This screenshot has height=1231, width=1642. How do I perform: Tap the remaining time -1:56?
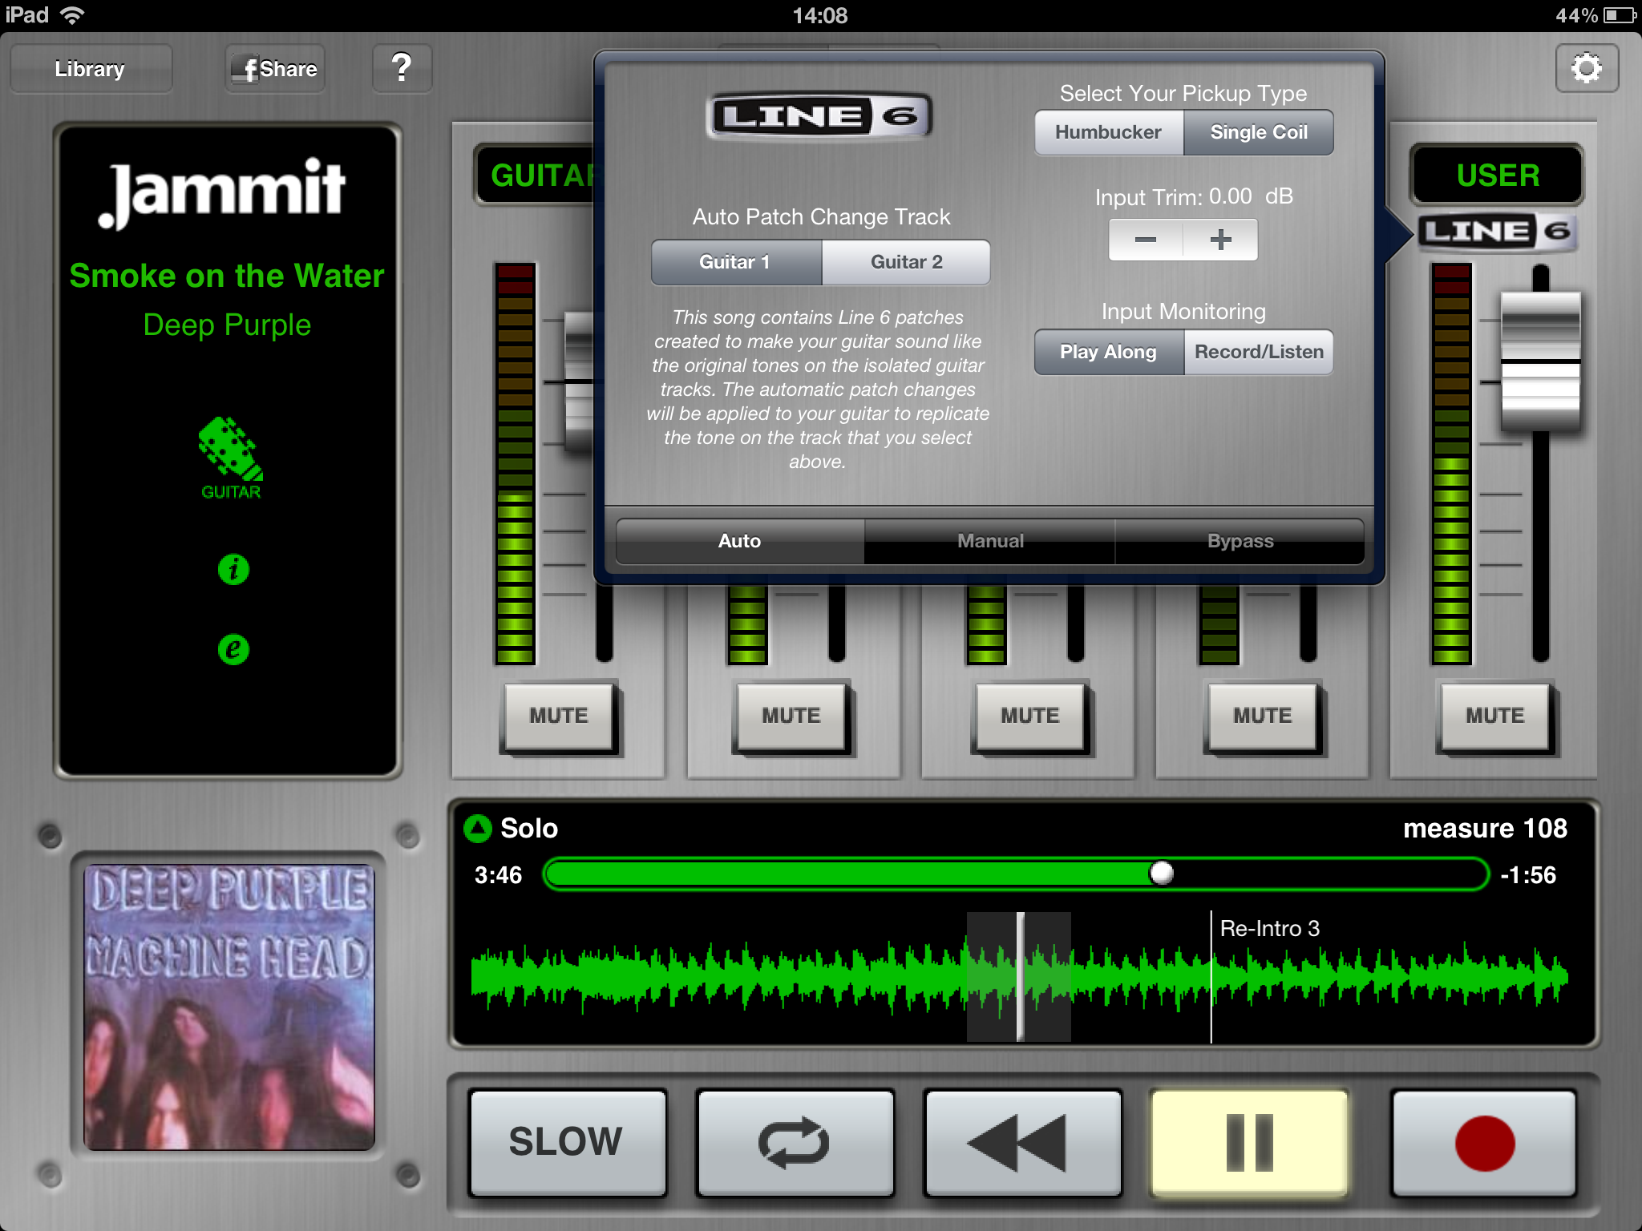[x=1528, y=874]
